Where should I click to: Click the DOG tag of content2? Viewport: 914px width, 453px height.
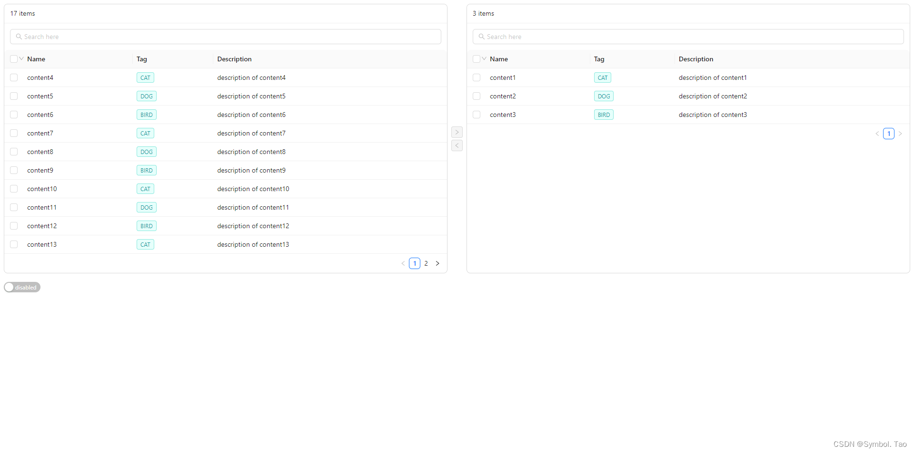click(604, 96)
